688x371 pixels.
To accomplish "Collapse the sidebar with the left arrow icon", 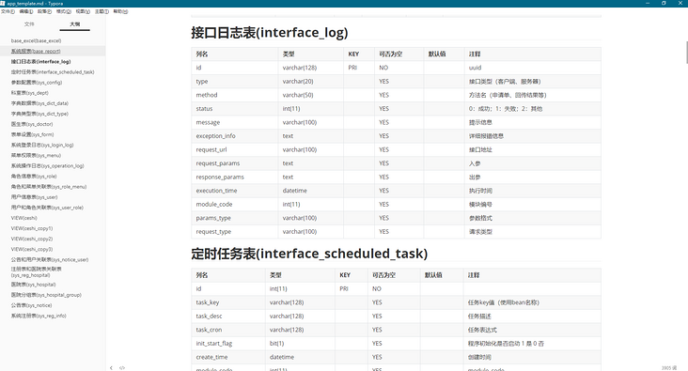I will tap(111, 367).
